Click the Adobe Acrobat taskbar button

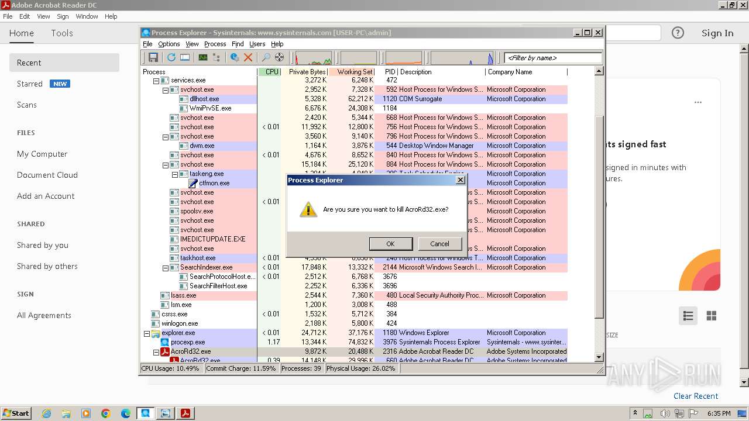(x=185, y=413)
